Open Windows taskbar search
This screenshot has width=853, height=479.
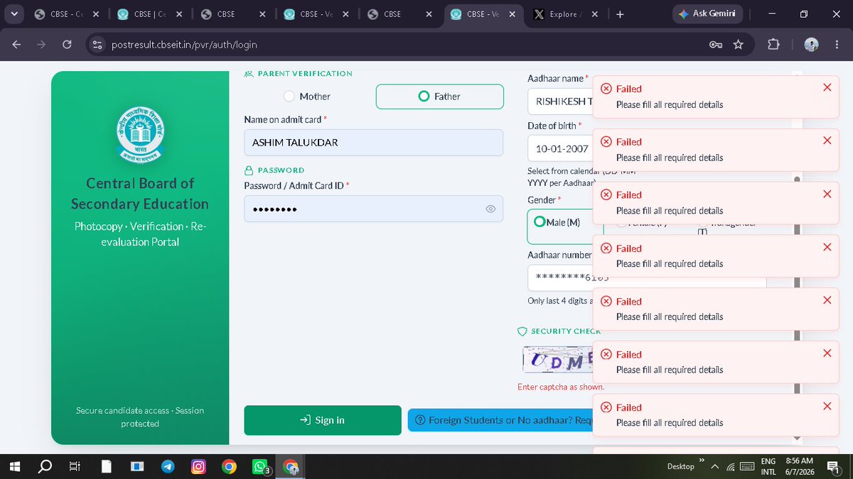pos(44,466)
